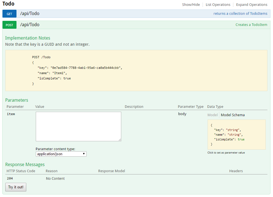
Task: Click the 'Response Messages' heading
Action: click(25, 165)
